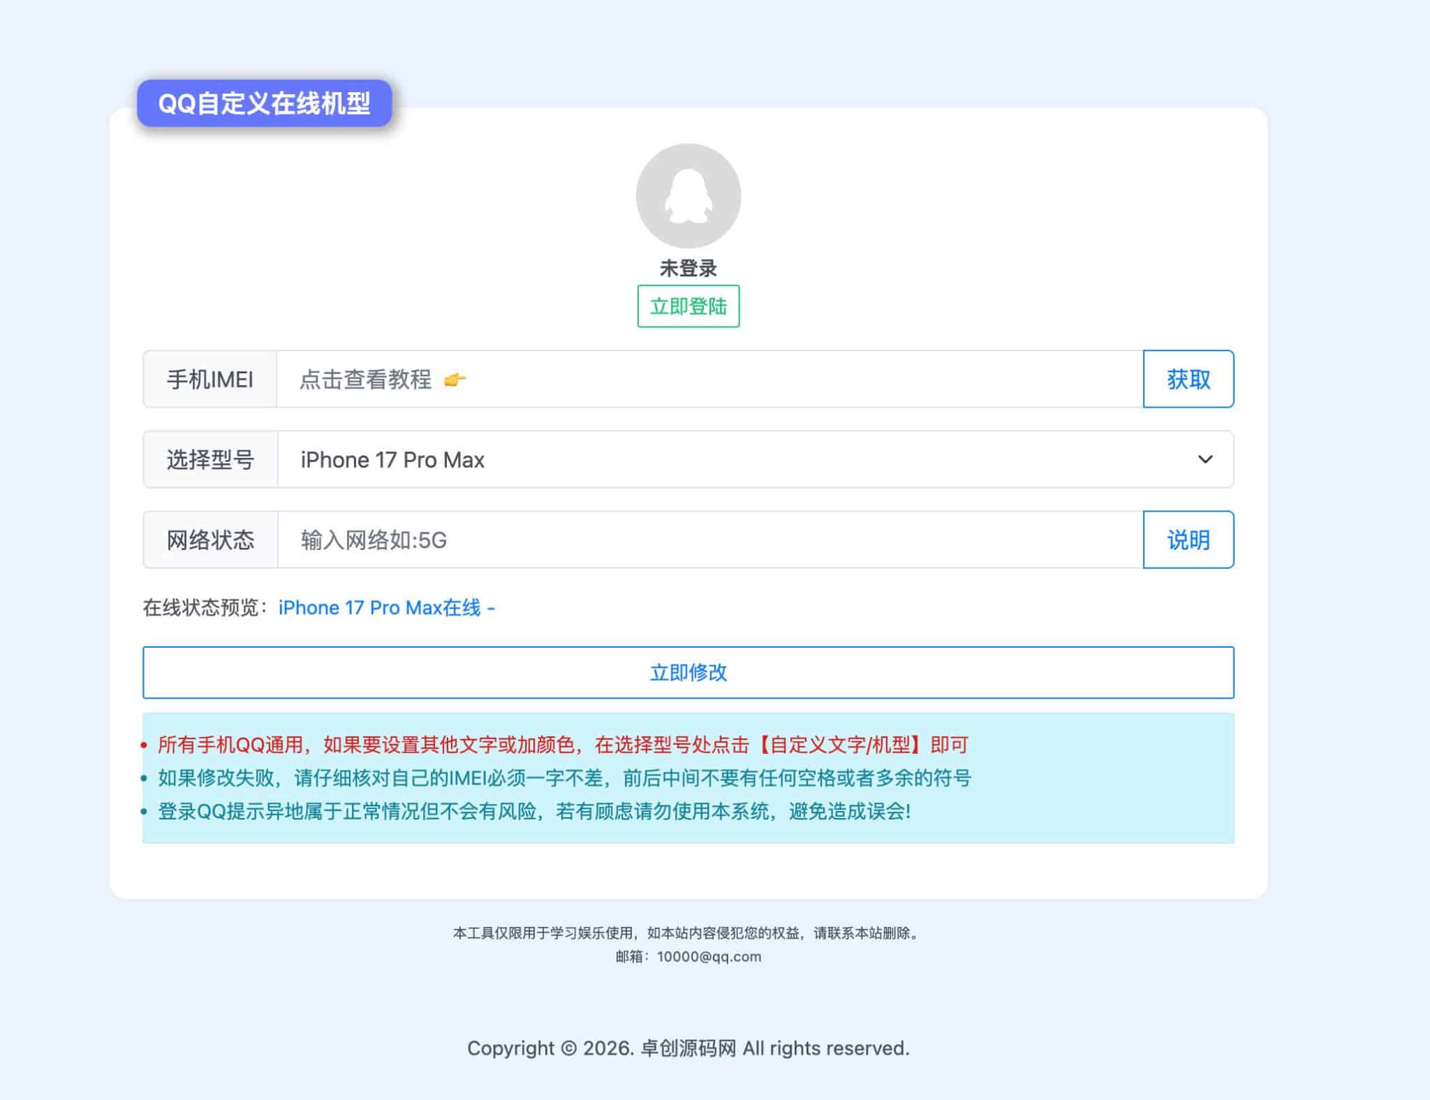Open the 选择型号 iPhone 17 Pro Max dropdown
Screen dimensions: 1430x1100
(x=755, y=459)
